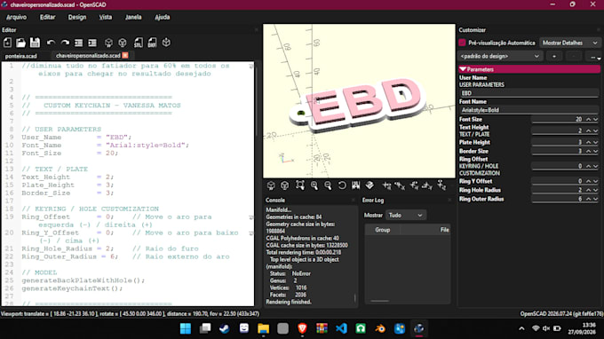Close the chaveiropersonalizado.scad tab
Screen dimensions: 604x339
click(125, 55)
